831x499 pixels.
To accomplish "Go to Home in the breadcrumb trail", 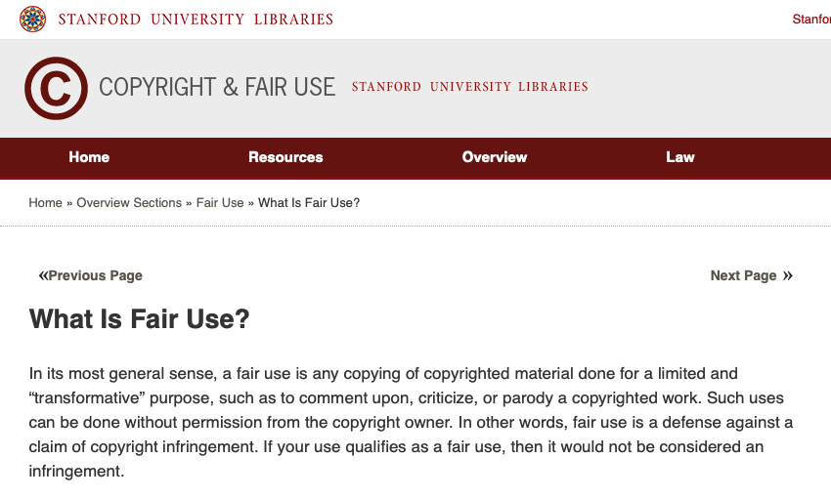I will [x=45, y=203].
